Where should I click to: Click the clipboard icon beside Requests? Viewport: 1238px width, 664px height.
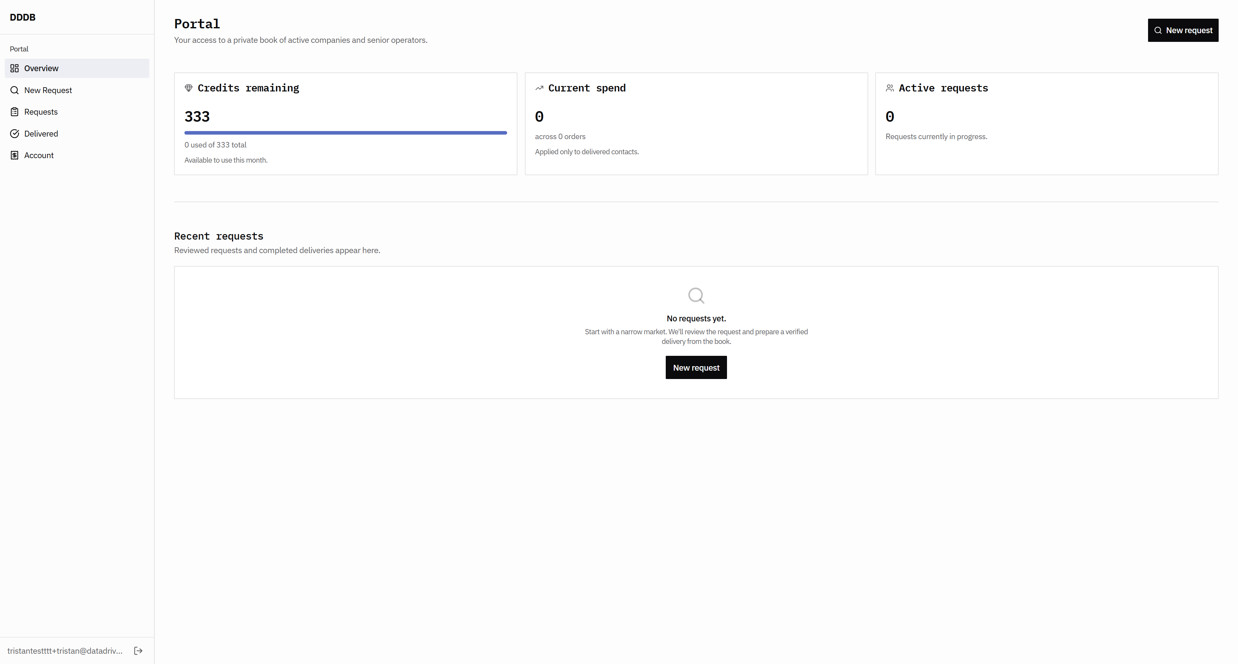15,112
